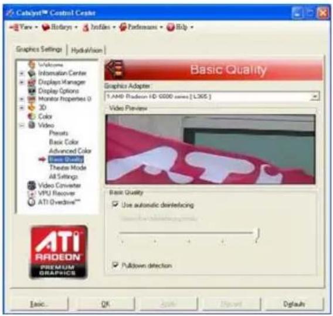
Task: Open the Preferences dropdown arrow
Action: (161, 28)
